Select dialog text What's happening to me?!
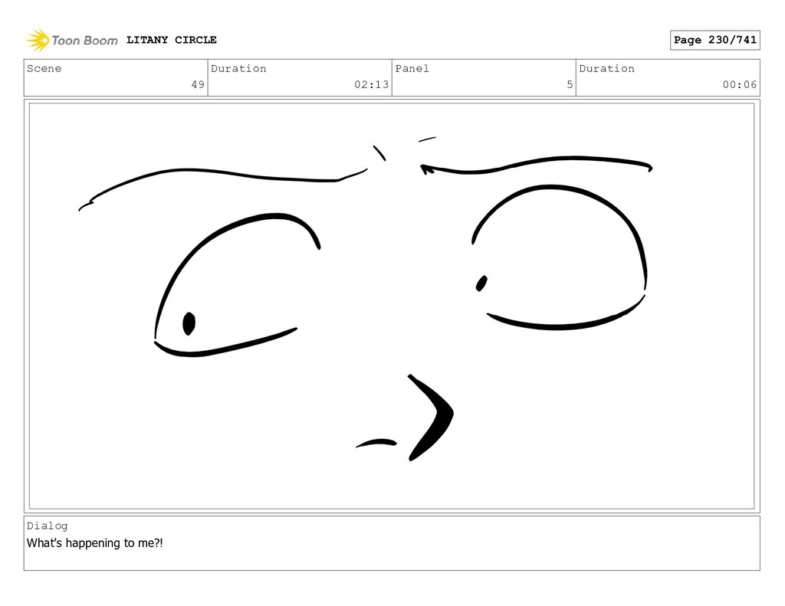This screenshot has height=606, width=785. (94, 543)
